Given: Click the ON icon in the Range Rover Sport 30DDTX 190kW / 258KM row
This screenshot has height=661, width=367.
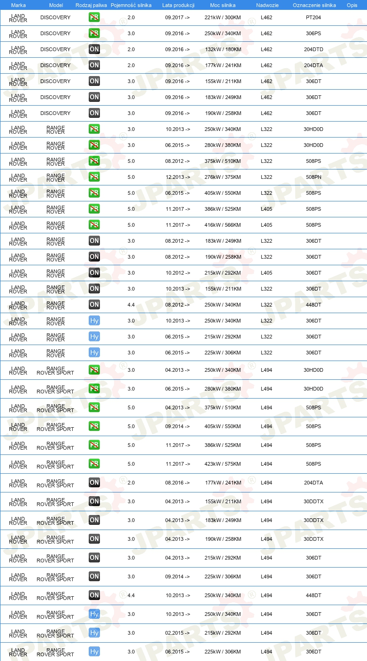Looking at the screenshot, I should pos(94,539).
